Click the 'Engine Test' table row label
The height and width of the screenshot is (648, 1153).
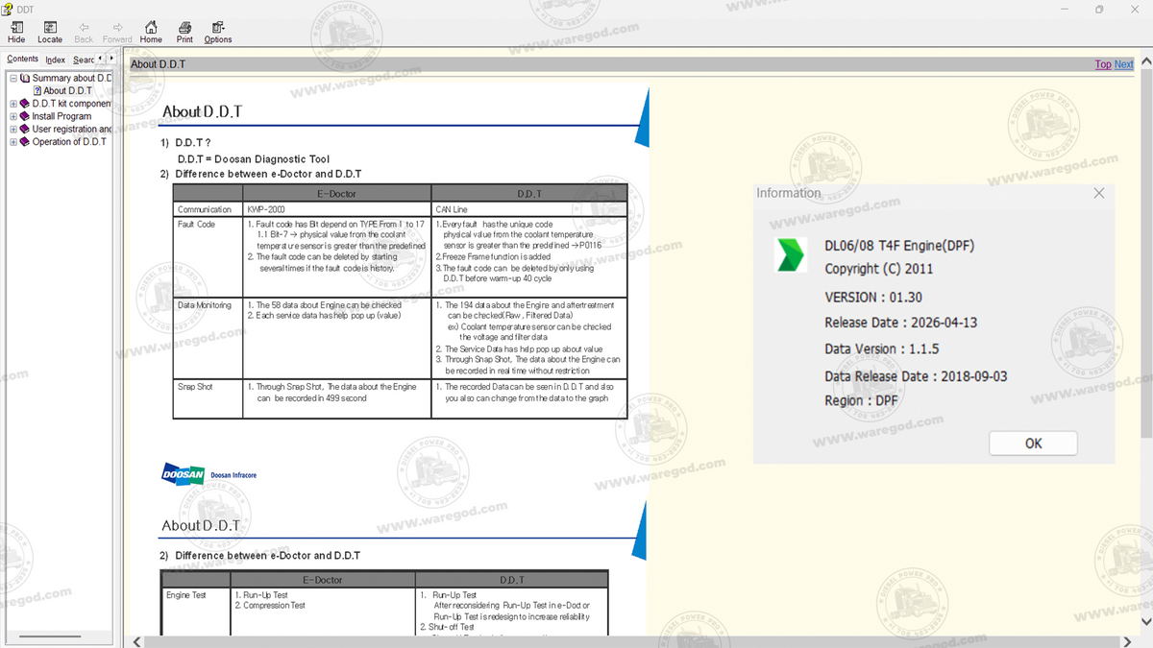click(x=186, y=595)
